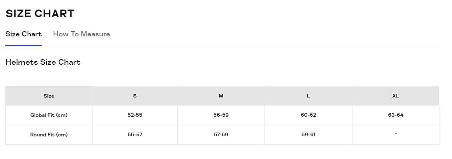Image resolution: width=452 pixels, height=159 pixels.
Task: Select the XL size column header
Action: point(396,96)
